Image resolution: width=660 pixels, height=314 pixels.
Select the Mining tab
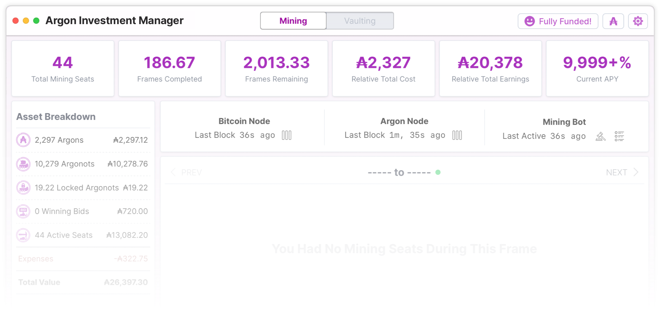[293, 21]
